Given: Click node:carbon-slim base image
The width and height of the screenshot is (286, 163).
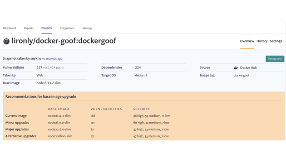Looking at the screenshot, I should [x=60, y=136].
